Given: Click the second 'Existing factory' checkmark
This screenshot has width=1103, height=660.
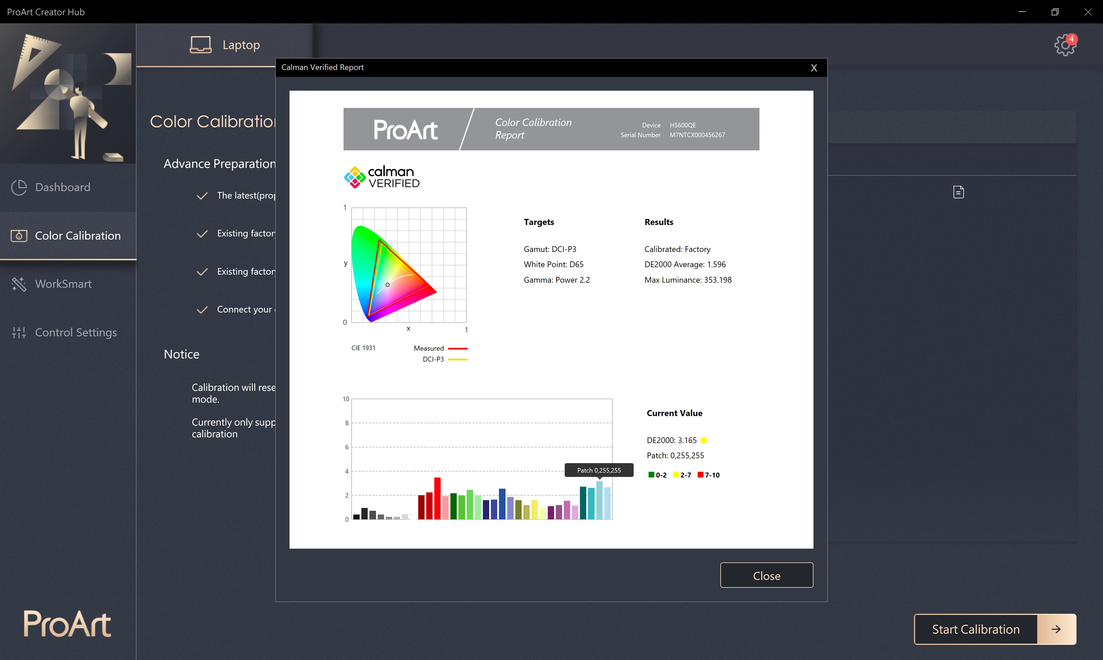Looking at the screenshot, I should pos(202,271).
